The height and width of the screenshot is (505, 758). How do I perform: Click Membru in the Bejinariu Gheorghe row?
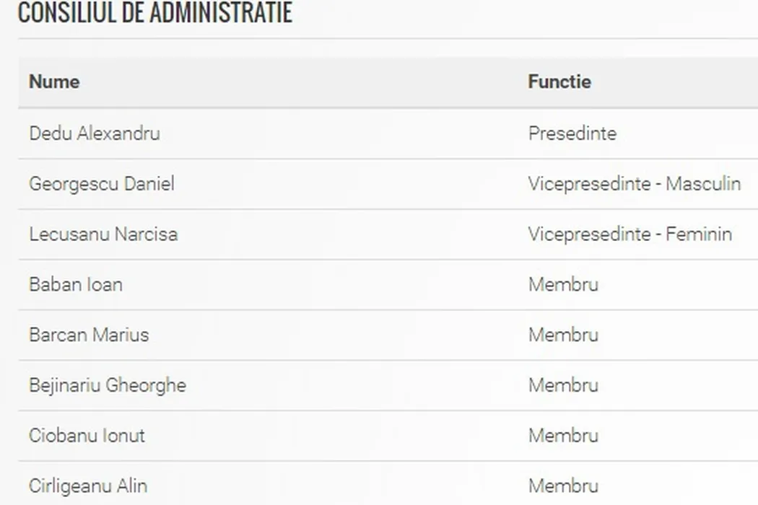pos(563,385)
